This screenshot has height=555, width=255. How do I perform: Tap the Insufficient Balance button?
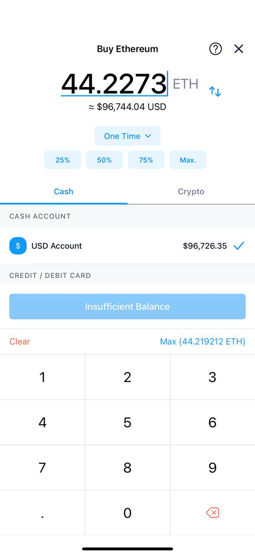[127, 307]
